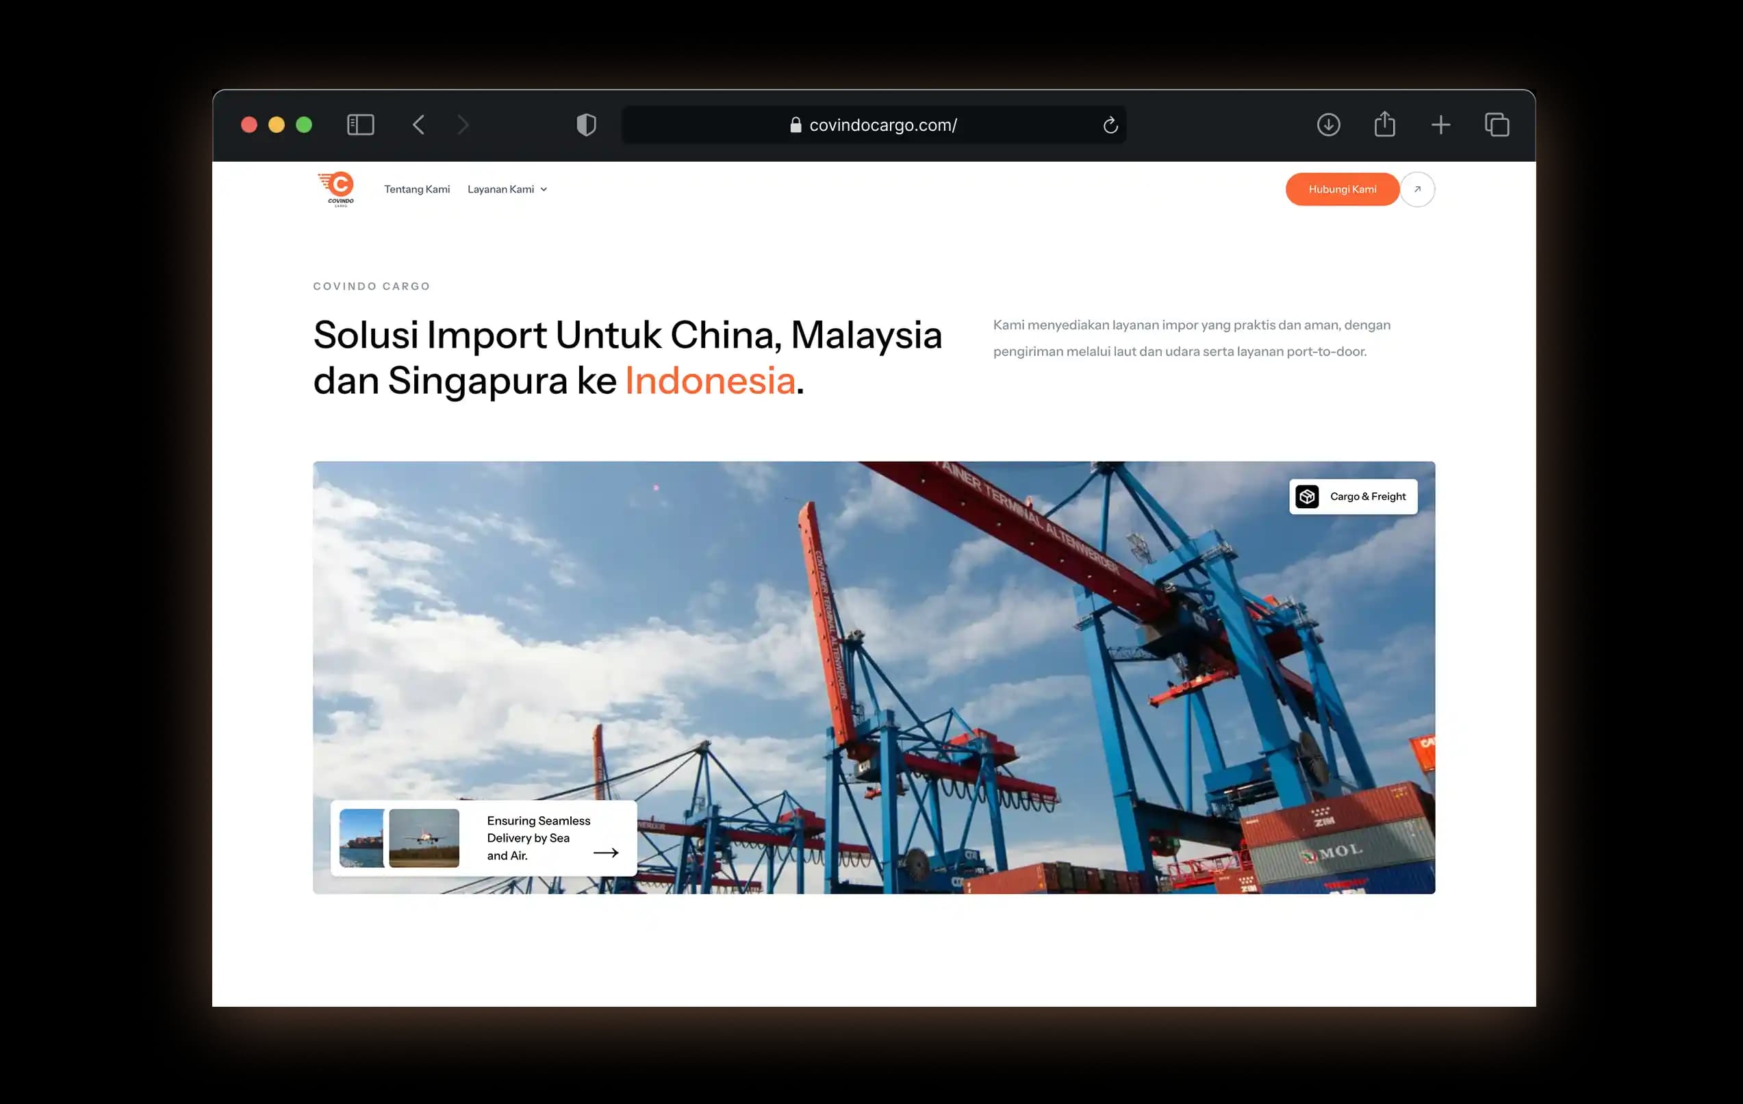Open the Tentang Kami page
1743x1104 pixels.
417,190
